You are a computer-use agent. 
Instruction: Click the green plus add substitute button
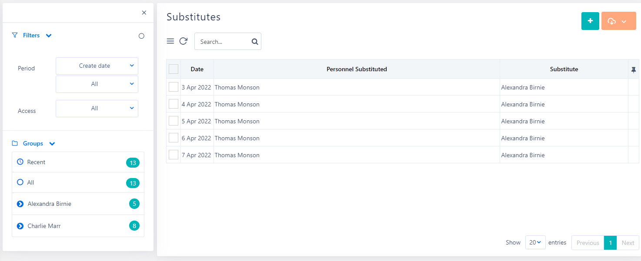coord(590,21)
